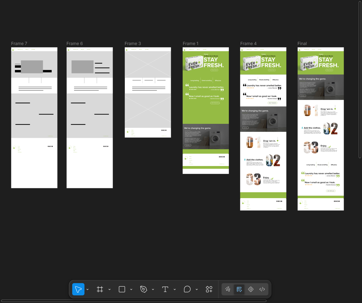Select Frame 4 label
The height and width of the screenshot is (303, 362).
click(248, 44)
